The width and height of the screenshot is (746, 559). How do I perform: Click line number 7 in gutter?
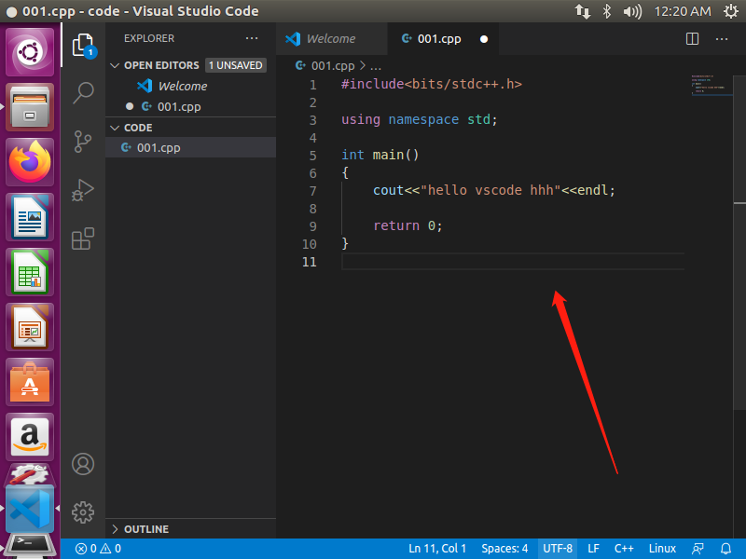pos(312,191)
